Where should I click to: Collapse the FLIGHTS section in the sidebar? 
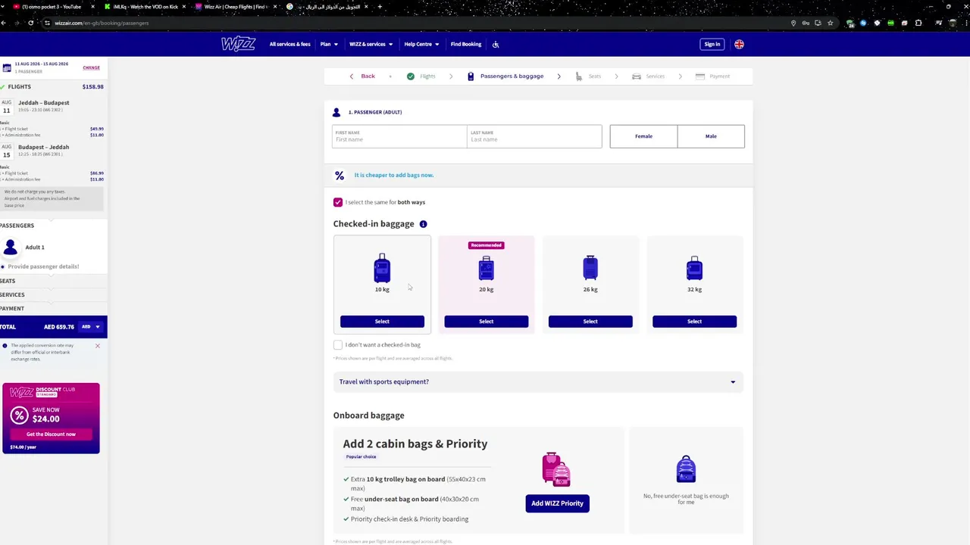53,86
